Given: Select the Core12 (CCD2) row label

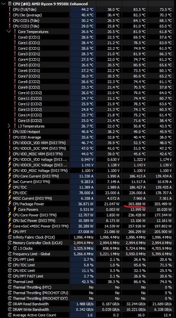Looking at the screenshot, I should (30, 104).
